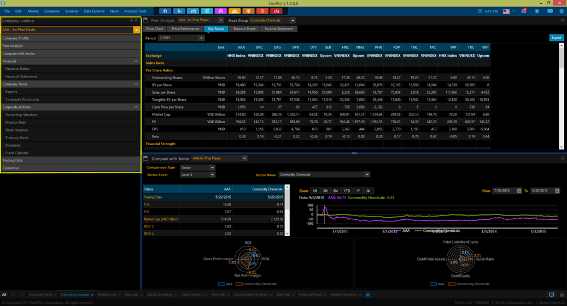Viewport: 567px width, 306px height.
Task: Set chart zoom to All
Action: point(368,190)
